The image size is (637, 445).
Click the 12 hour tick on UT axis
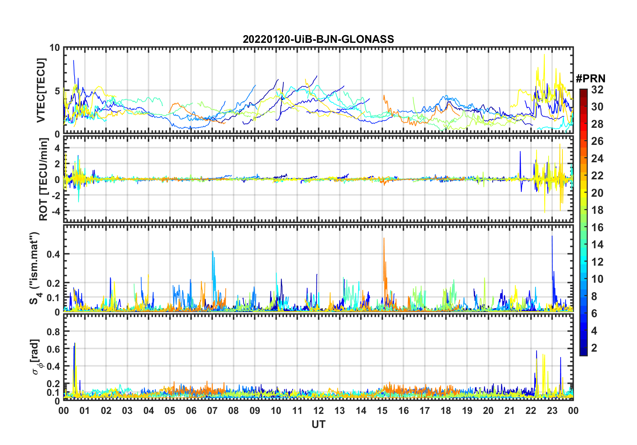(318, 411)
